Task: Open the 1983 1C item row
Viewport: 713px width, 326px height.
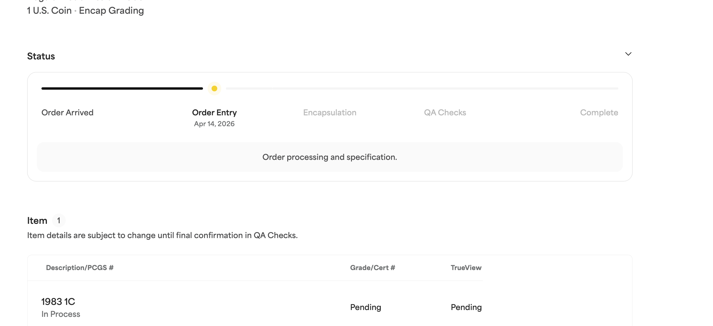Action: tap(58, 302)
